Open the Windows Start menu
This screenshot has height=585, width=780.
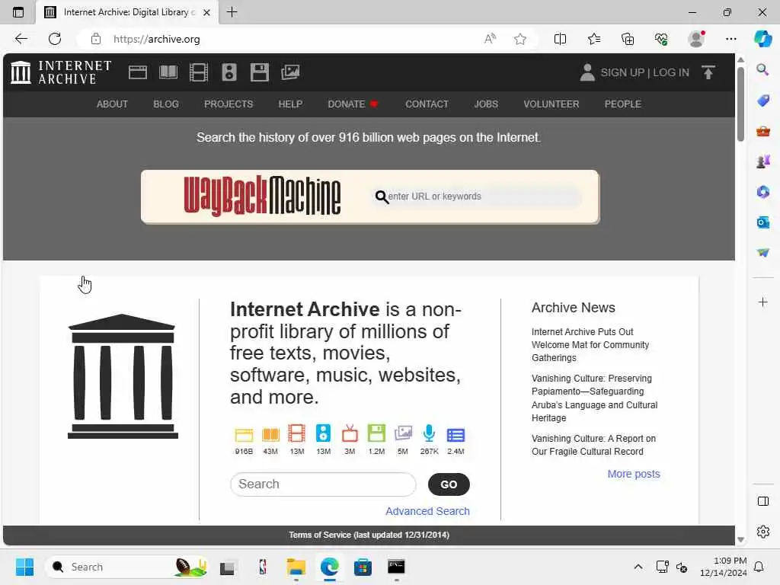(x=24, y=567)
